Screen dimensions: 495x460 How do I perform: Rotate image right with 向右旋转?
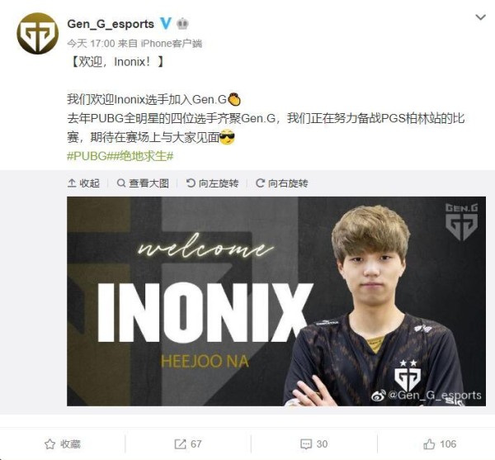tap(281, 183)
